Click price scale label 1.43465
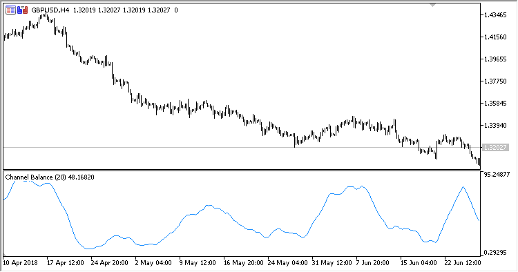 pos(495,15)
